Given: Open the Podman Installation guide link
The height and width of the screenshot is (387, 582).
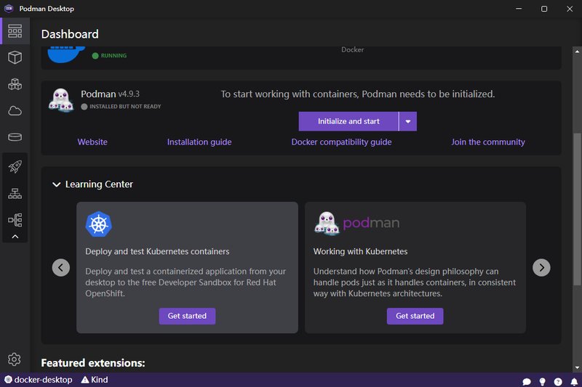Looking at the screenshot, I should [199, 142].
